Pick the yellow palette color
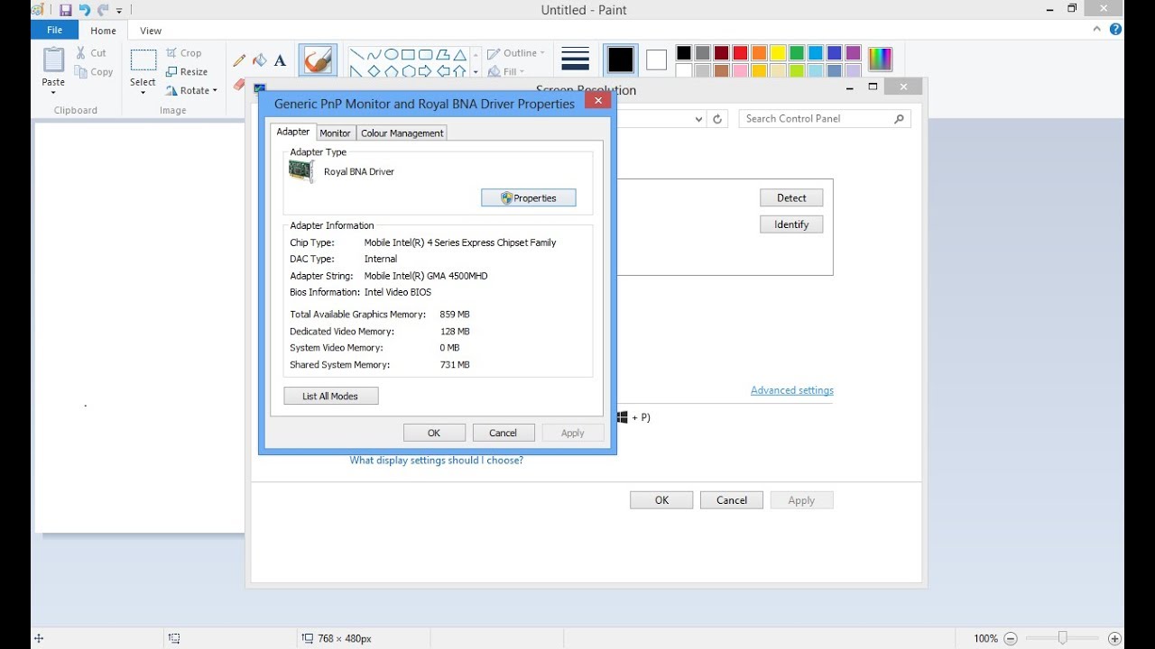1155x649 pixels. (778, 53)
